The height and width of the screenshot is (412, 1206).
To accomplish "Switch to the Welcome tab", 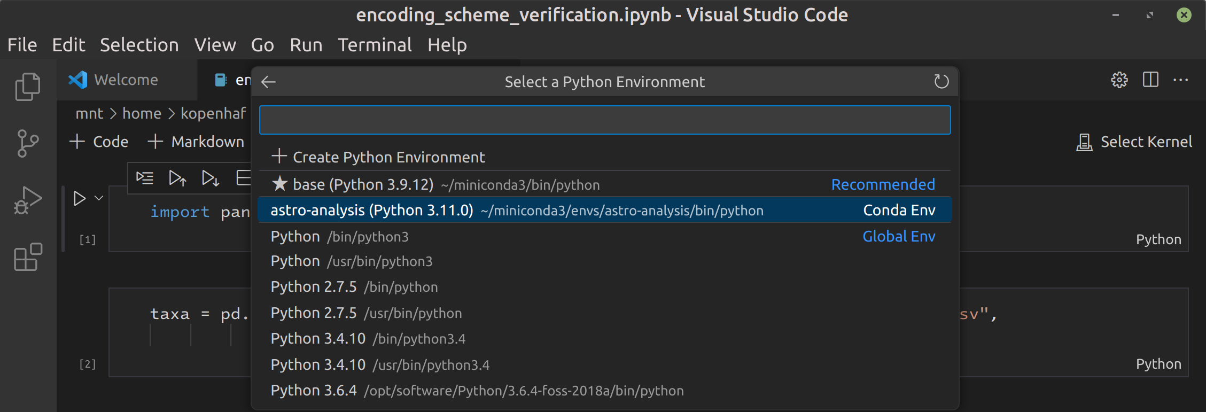I will pyautogui.click(x=126, y=80).
